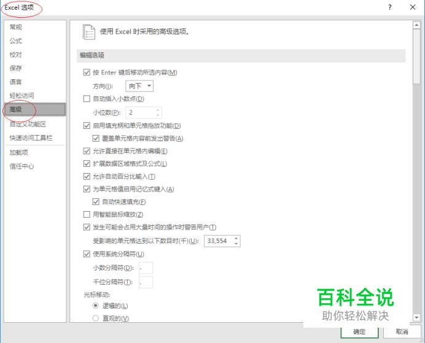Screen dimensions: 425x343
Task: Toggle 扩展数据区域格式及公式 checkbox
Action: pyautogui.click(x=87, y=163)
